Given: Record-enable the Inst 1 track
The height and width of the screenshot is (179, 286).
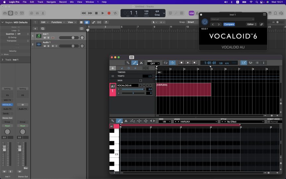Looking at the screenshot, I should (x=53, y=38).
